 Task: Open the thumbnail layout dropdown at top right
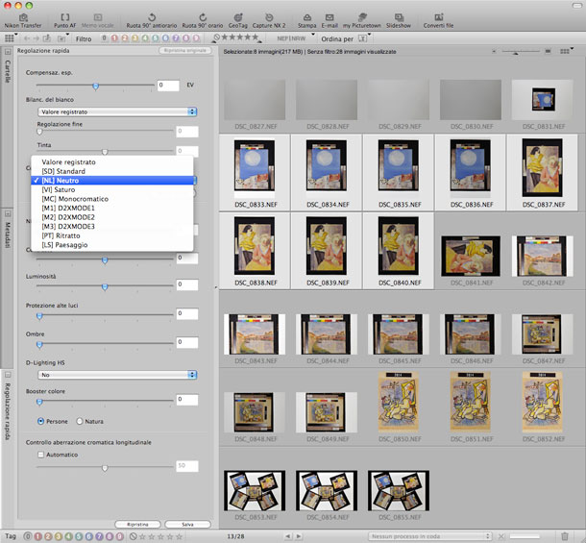[x=566, y=51]
